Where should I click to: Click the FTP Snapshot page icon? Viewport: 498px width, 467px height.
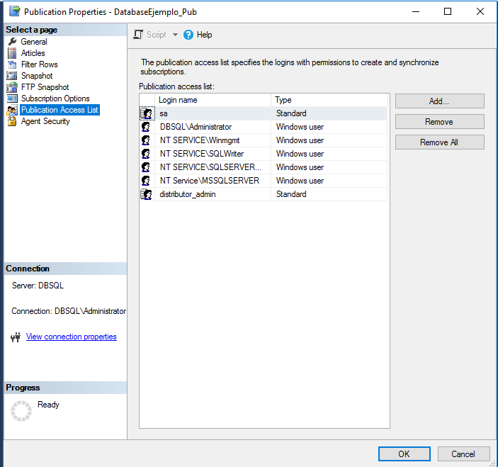pyautogui.click(x=12, y=87)
